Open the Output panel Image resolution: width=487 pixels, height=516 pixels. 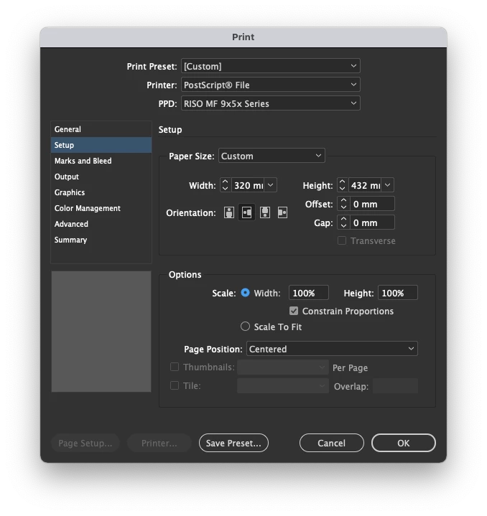[x=101, y=177]
